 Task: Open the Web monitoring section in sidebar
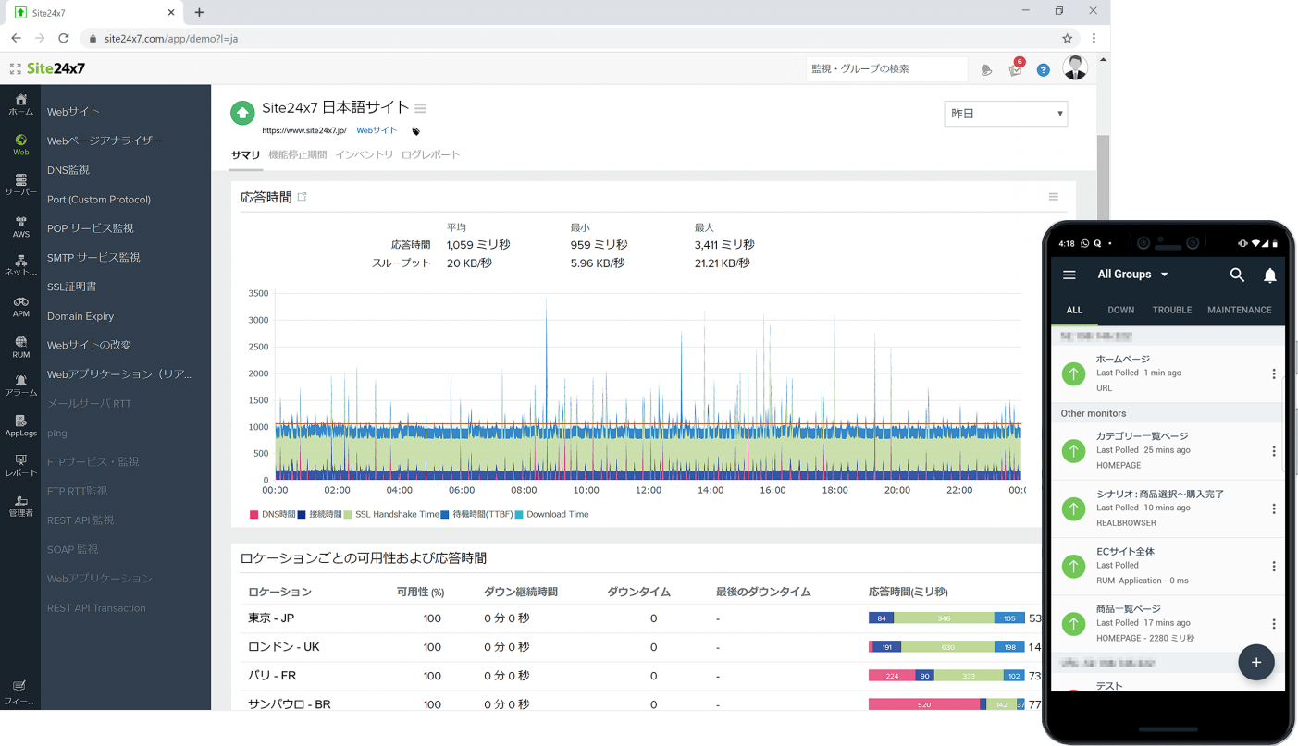20,146
